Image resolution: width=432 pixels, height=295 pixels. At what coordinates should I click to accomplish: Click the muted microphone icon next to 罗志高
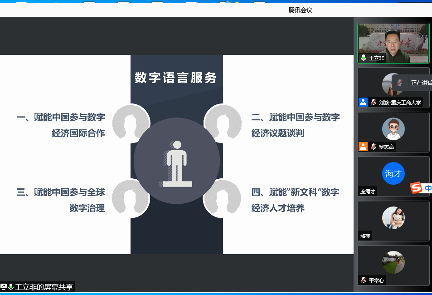tap(374, 147)
